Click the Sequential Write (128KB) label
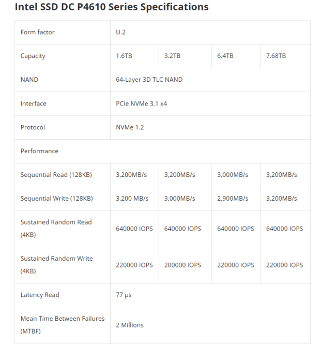This screenshot has width=336, height=344. tap(56, 199)
